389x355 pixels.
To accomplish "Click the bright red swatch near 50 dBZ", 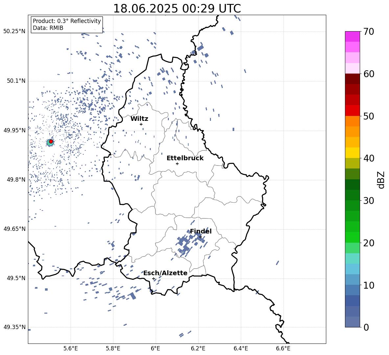I will (x=353, y=111).
